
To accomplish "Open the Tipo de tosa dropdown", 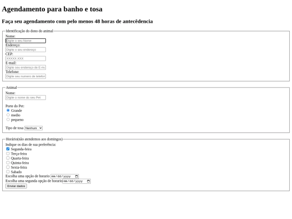I will pos(34,128).
